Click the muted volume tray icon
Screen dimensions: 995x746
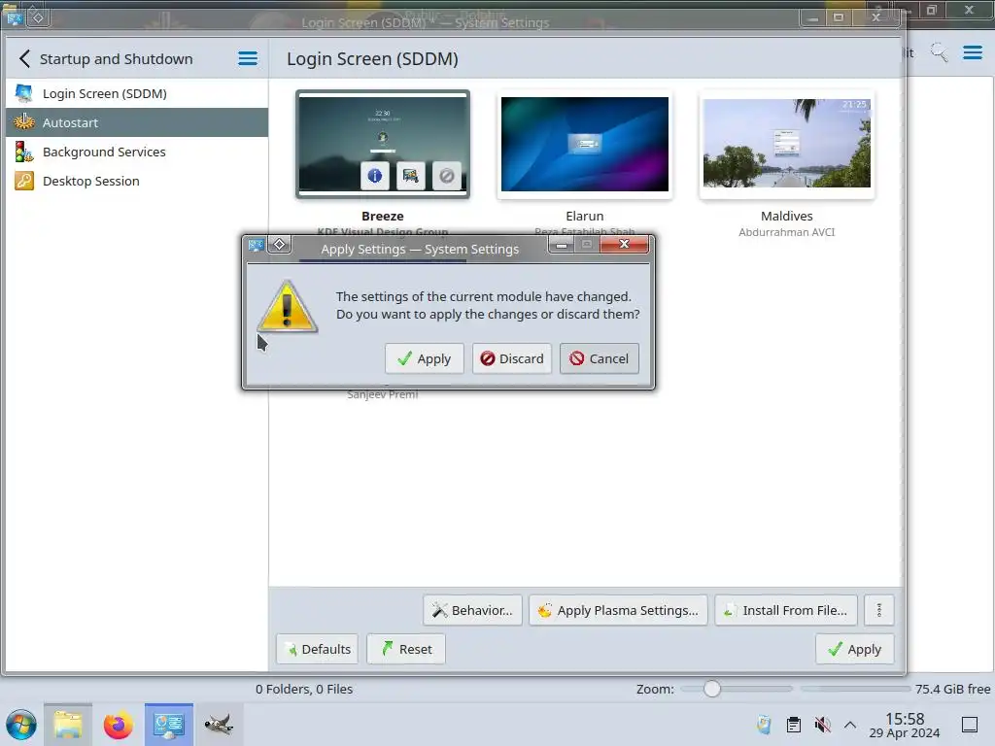point(822,725)
